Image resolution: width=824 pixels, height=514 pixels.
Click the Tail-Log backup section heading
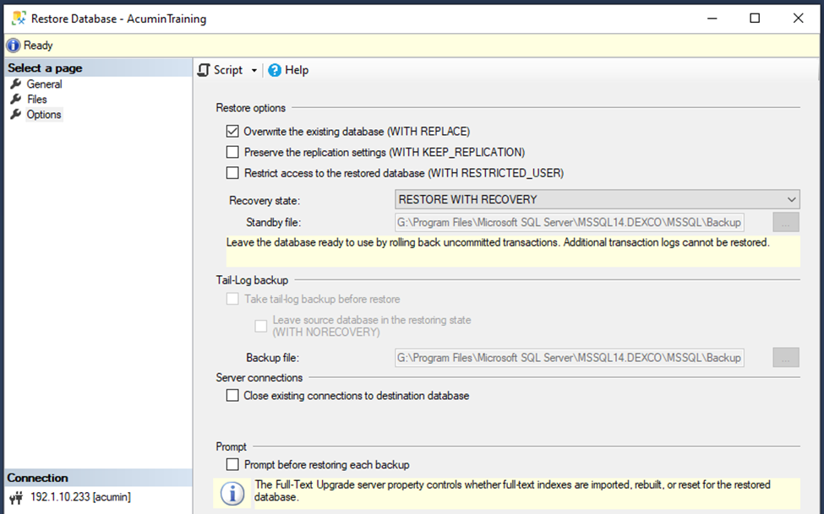coord(252,280)
